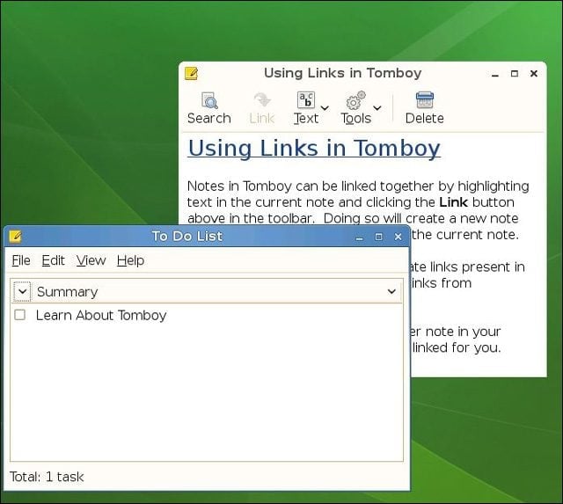Click the To Do List title bar text

coord(187,237)
